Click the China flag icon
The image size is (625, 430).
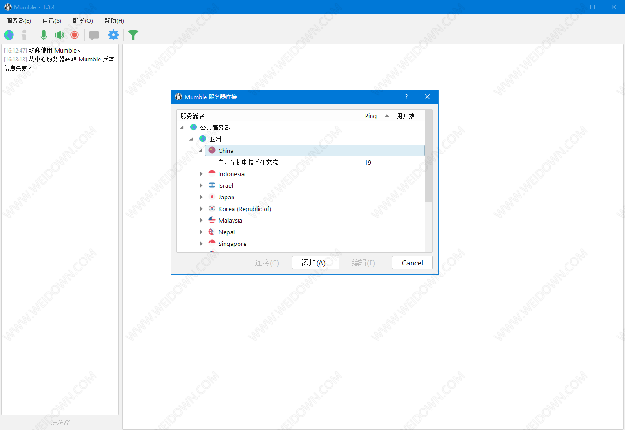[x=212, y=150]
